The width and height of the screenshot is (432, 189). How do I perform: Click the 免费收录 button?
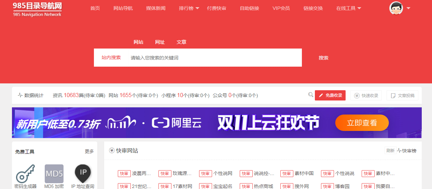330,95
